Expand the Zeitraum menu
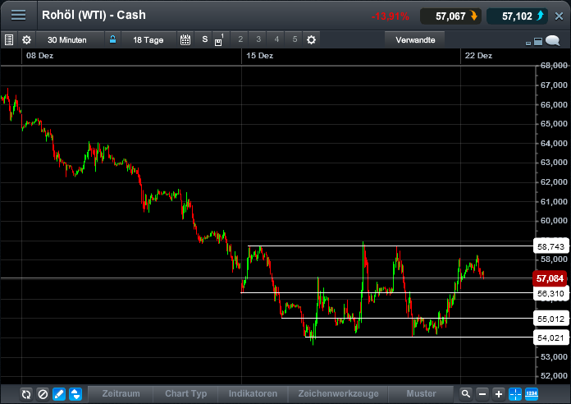Viewport: 571px width, 404px height. click(121, 394)
